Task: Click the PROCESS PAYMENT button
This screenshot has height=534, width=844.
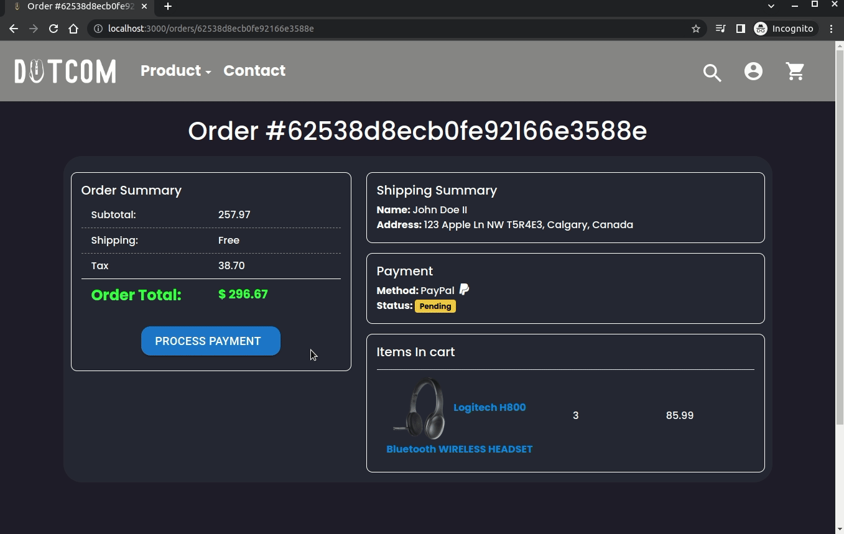Action: click(x=210, y=341)
